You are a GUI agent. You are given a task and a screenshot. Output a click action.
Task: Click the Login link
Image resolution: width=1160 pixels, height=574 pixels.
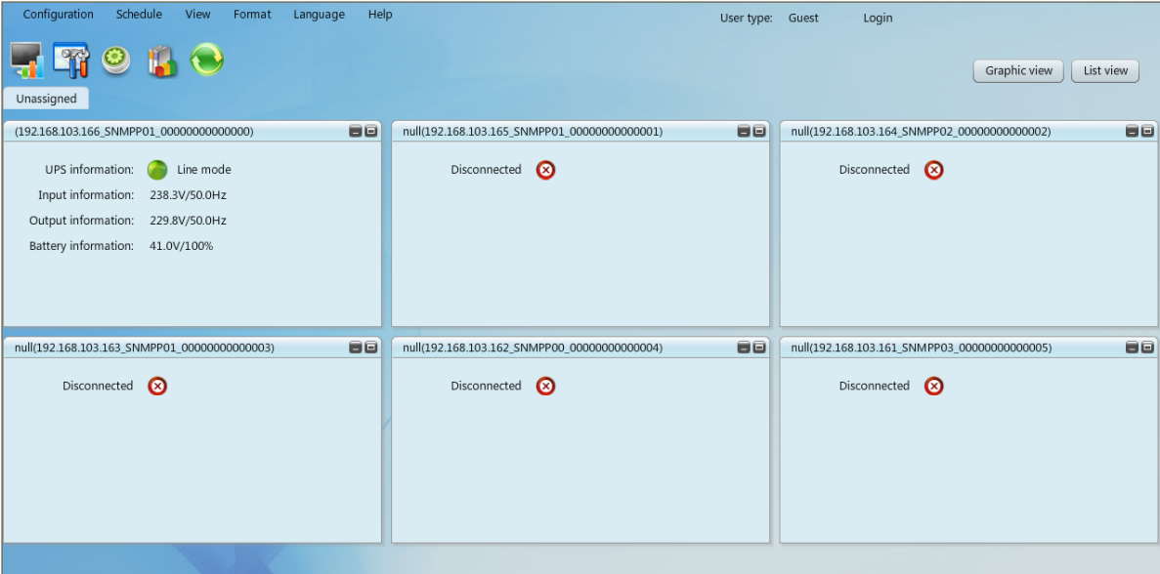878,18
